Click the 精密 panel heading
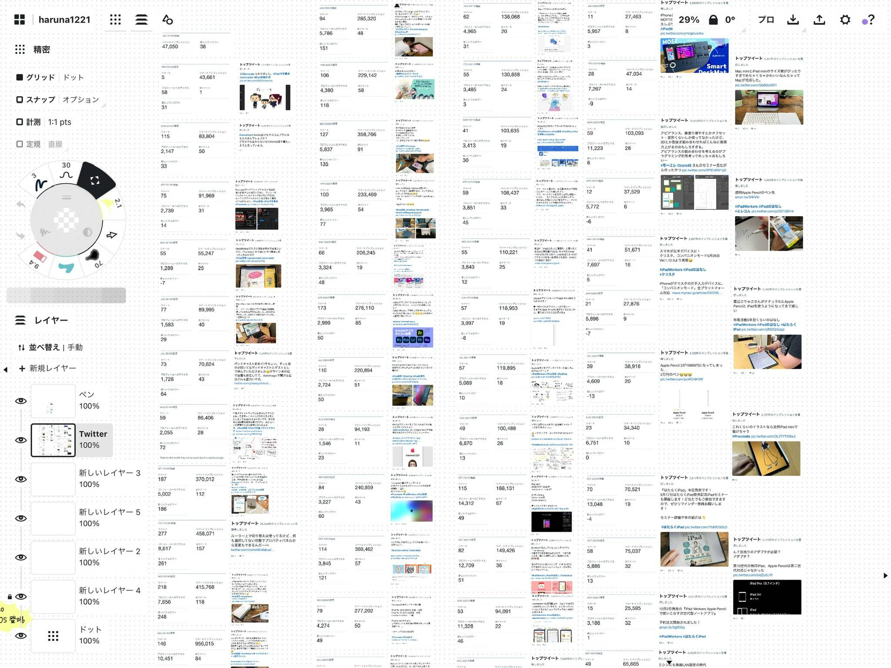Viewport: 891px width, 668px height. [x=42, y=50]
